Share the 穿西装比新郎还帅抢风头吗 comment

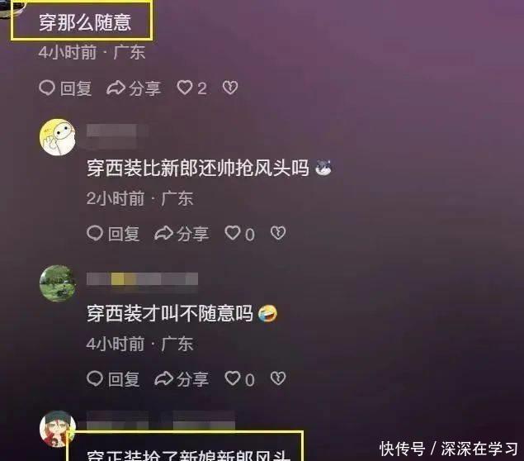[x=182, y=234]
